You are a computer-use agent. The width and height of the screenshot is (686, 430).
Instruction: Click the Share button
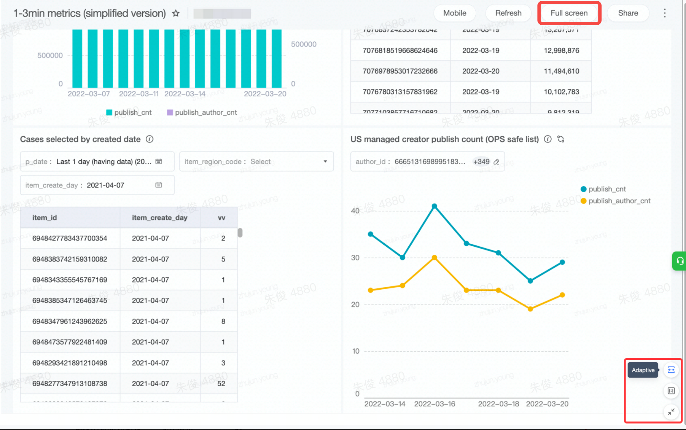pos(628,13)
